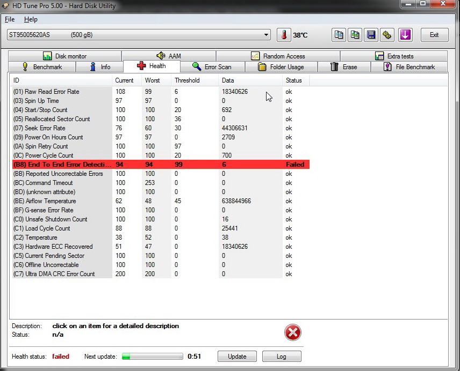Click the red failed health status text
Viewport: 460px width, 371px height.
click(61, 357)
